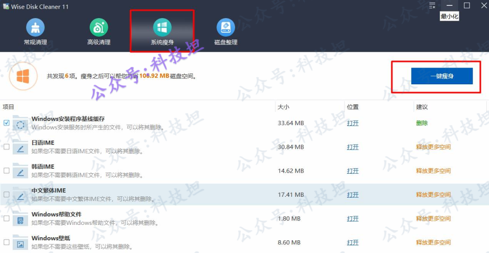
Task: Select the Windows壁纸 item title
Action: click(x=51, y=238)
